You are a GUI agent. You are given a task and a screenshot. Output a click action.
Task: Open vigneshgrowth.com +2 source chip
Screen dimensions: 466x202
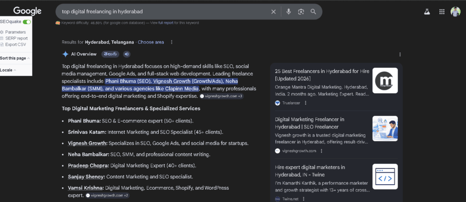(107, 196)
